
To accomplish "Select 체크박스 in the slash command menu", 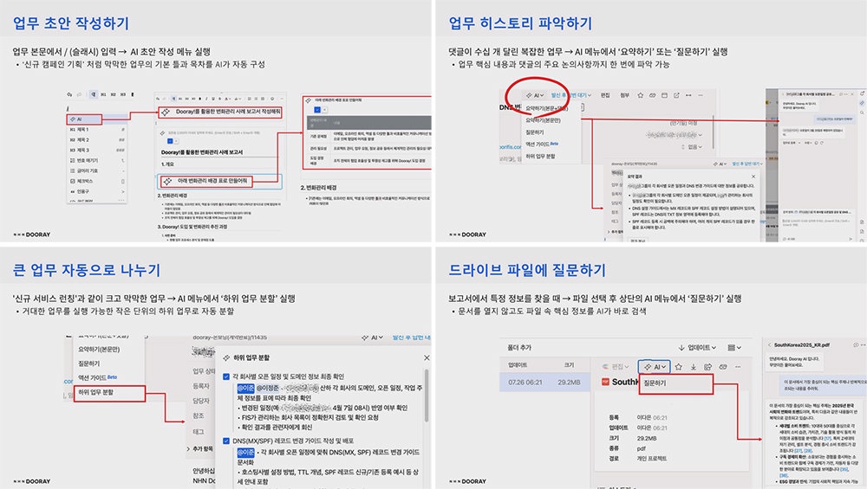I will pyautogui.click(x=97, y=181).
